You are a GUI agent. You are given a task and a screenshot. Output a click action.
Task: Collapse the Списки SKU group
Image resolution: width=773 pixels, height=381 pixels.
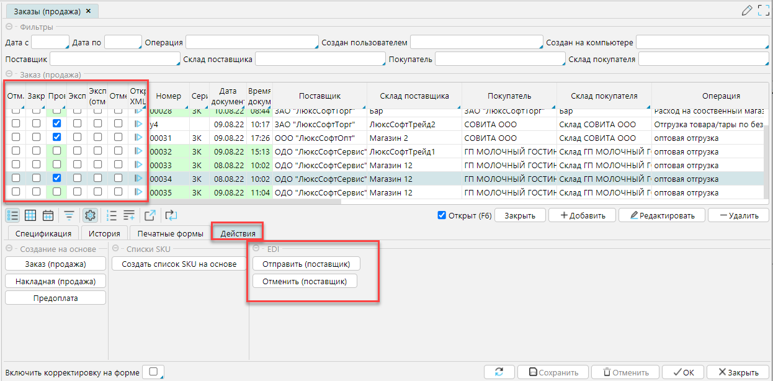point(117,249)
